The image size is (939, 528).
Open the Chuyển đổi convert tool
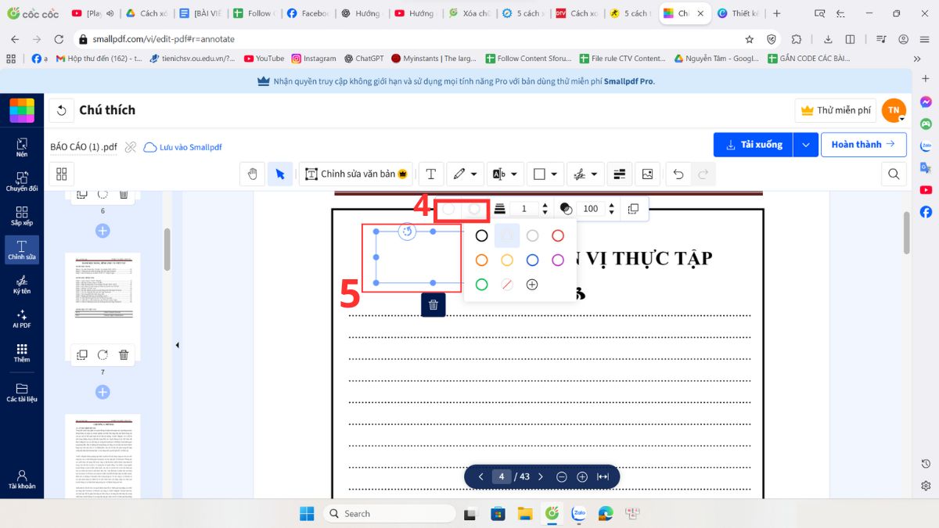[22, 181]
